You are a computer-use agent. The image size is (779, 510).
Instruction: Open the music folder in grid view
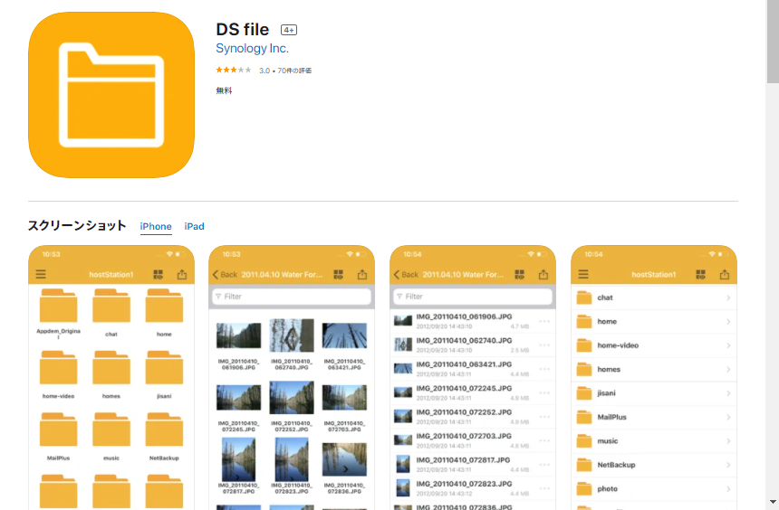click(x=111, y=430)
